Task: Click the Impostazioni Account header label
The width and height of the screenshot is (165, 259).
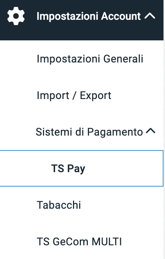Action: click(89, 16)
